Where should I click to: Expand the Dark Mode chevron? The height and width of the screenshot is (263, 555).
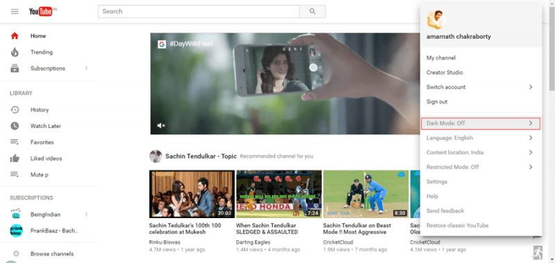(531, 123)
